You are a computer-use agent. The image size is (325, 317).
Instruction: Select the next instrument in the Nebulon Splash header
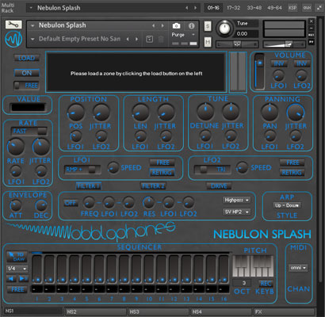(x=162, y=25)
